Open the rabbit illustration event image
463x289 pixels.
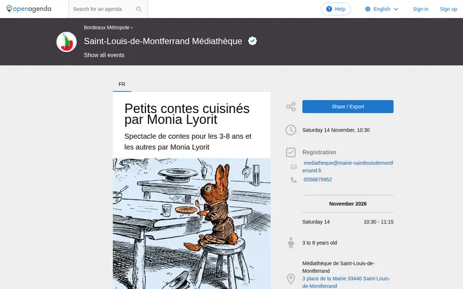click(x=192, y=223)
